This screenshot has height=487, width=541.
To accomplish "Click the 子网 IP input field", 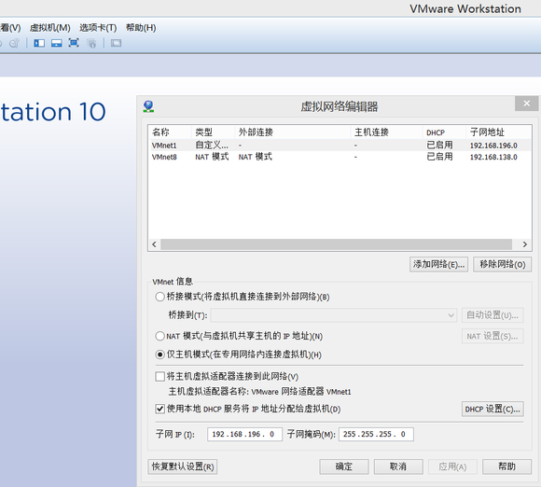I will 244,434.
